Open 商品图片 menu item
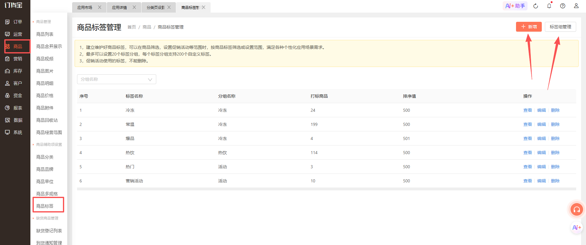This screenshot has width=586, height=245. 45,71
